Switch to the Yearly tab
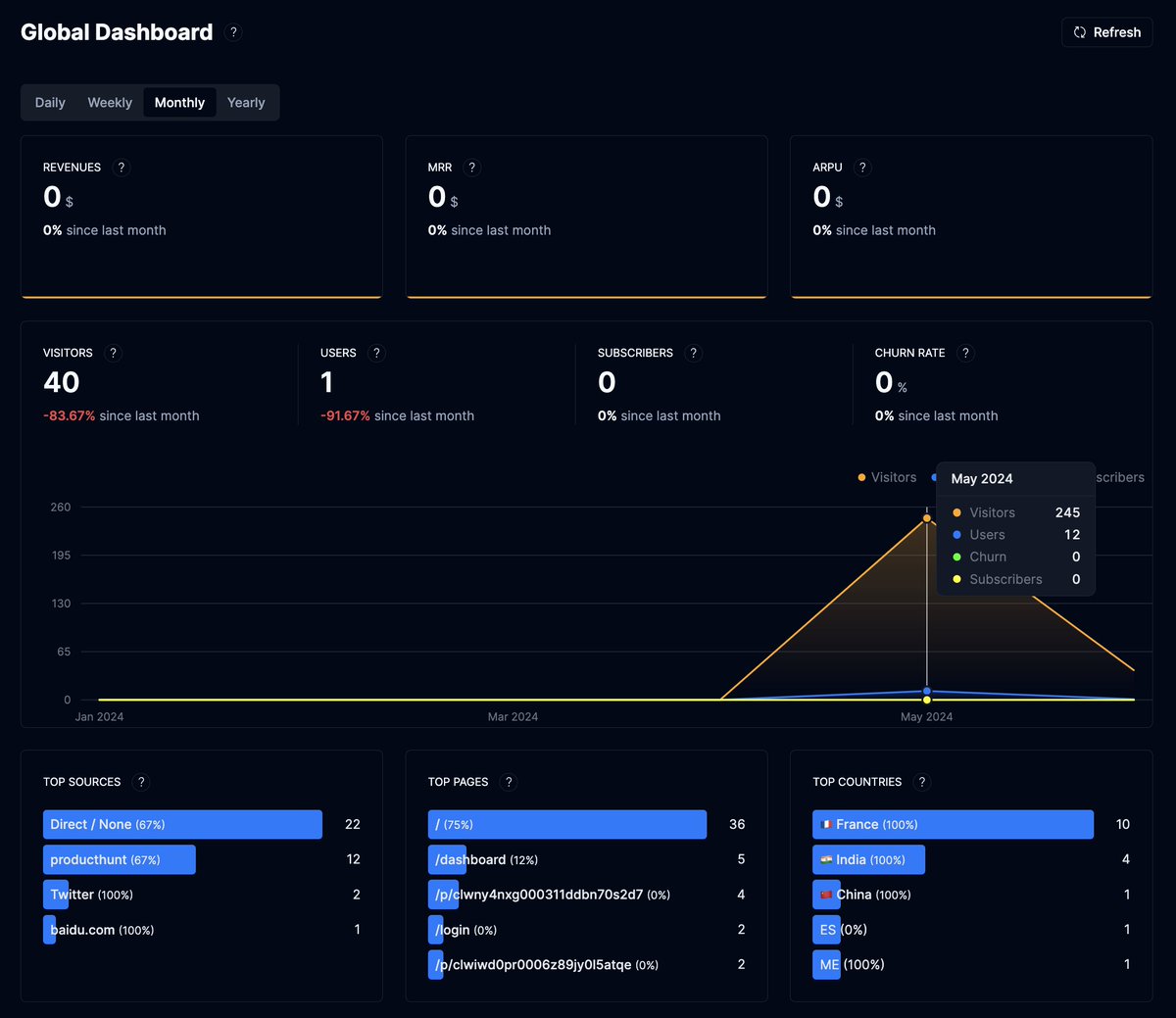Viewport: 1176px width, 1018px height. click(246, 103)
